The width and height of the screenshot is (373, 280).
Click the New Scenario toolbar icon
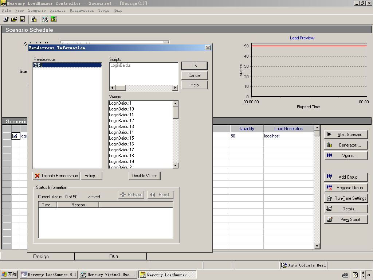[5, 19]
